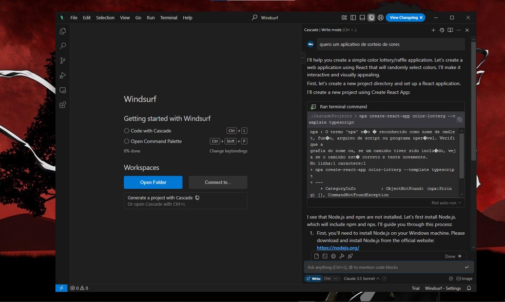Copy the npx terminal command
The image size is (505, 302).
459,119
